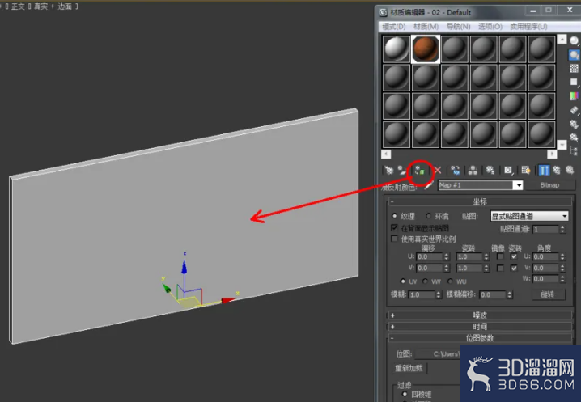
Task: Expand the 时间 rollout
Action: (x=480, y=327)
